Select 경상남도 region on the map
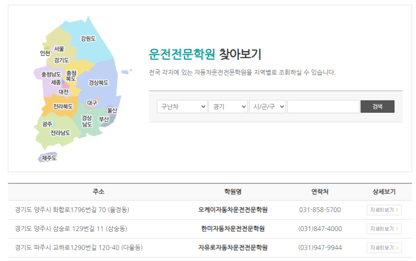416x261 pixels. pyautogui.click(x=87, y=121)
